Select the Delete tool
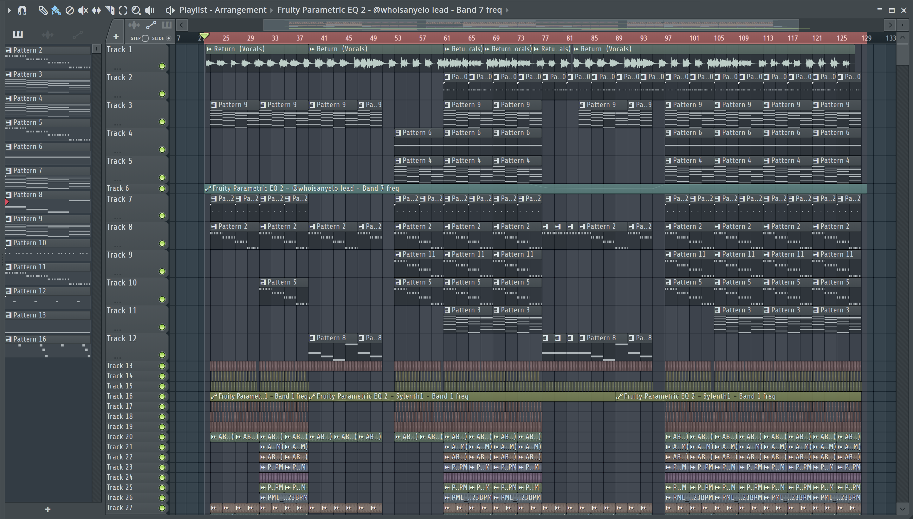The height and width of the screenshot is (519, 913). 69,10
